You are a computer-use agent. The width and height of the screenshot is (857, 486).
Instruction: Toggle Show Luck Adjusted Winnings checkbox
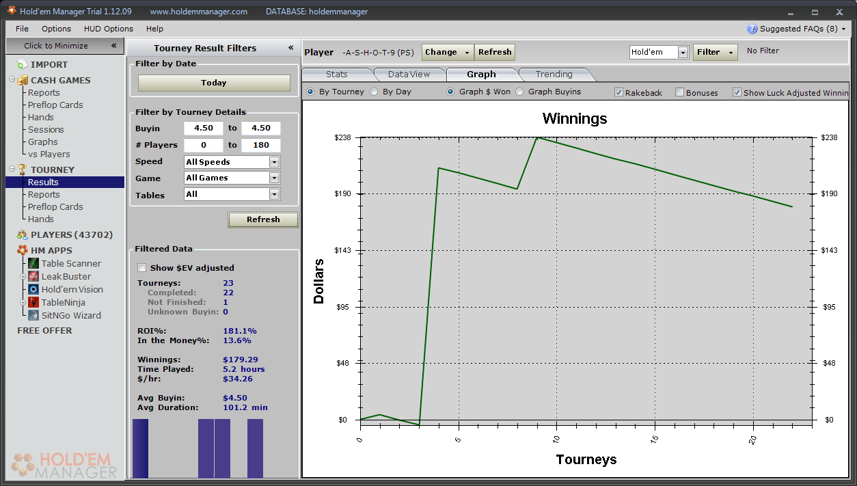[737, 92]
